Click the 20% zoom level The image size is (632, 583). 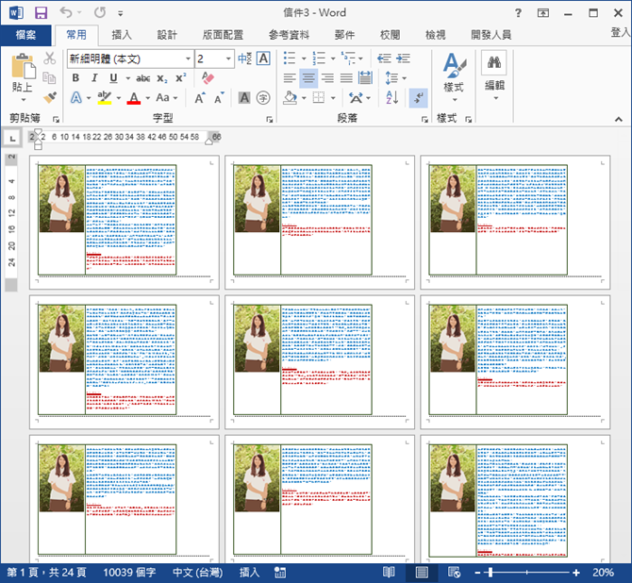pos(603,573)
